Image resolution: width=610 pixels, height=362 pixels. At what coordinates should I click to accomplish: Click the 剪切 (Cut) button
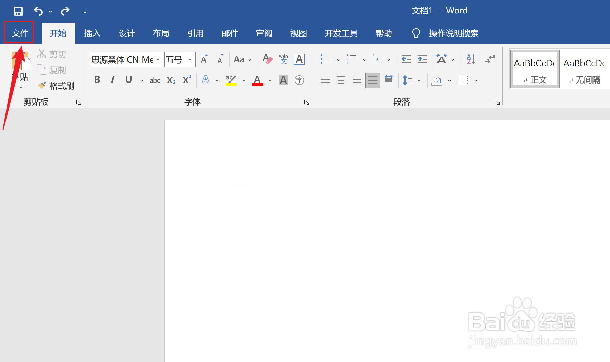(x=52, y=54)
